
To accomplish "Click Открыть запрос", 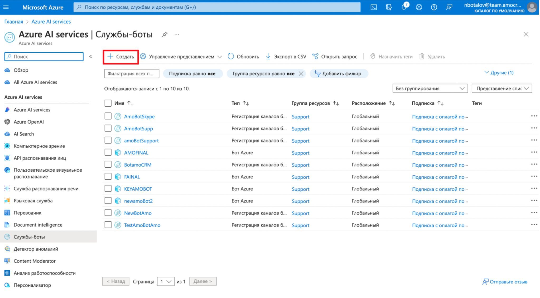I will point(335,57).
